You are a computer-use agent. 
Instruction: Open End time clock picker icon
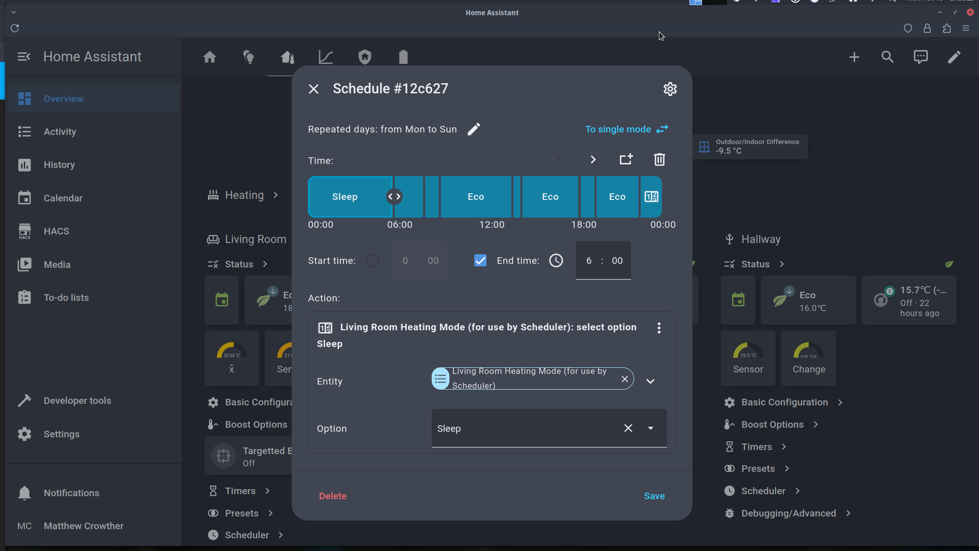click(x=556, y=261)
